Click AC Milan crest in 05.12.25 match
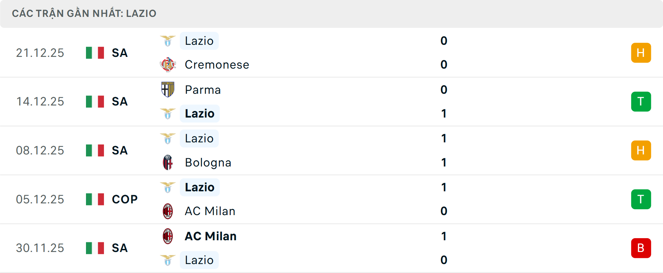Viewport: 663px width, 273px height. pos(168,211)
